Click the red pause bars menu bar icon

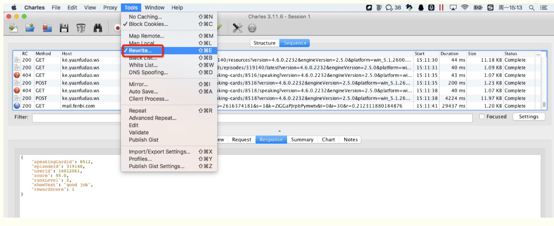click(x=441, y=7)
